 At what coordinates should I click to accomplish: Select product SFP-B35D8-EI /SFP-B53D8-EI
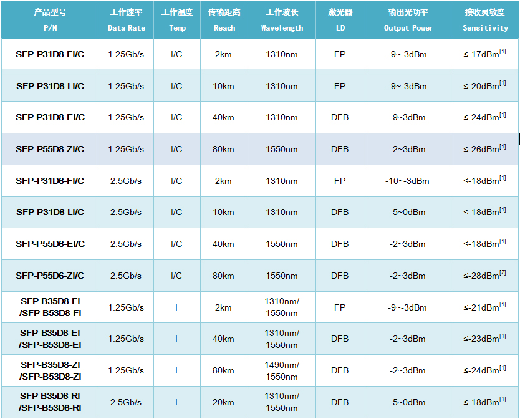50,339
